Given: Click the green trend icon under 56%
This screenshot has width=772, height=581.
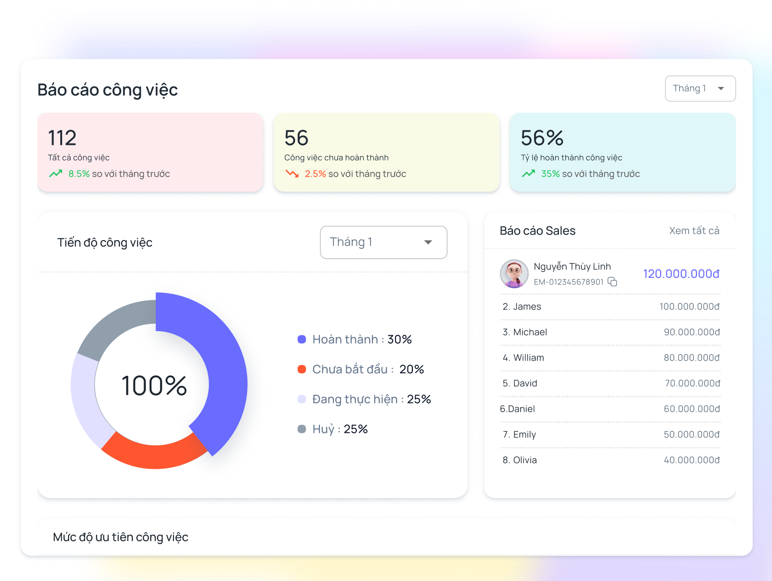Looking at the screenshot, I should pos(528,174).
